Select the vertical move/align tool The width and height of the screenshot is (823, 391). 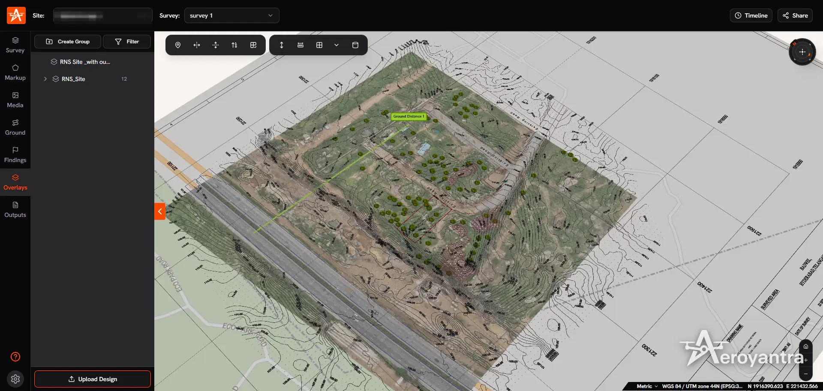[216, 45]
